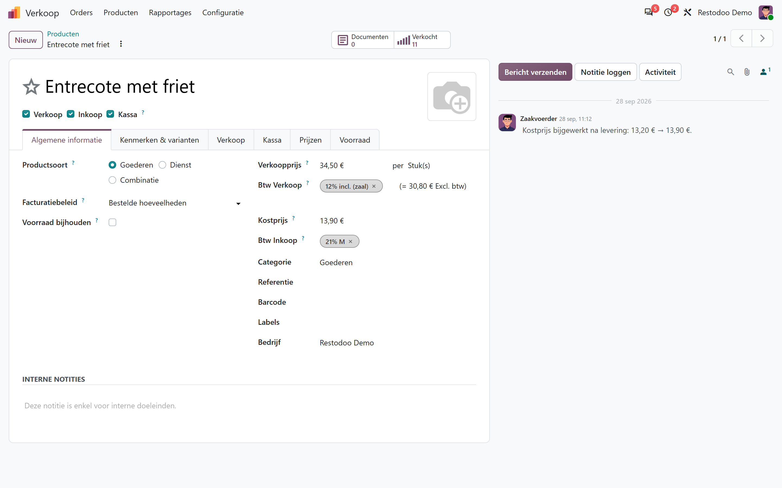Select Dienst product type
Viewport: 782px width, 488px height.
(162, 165)
